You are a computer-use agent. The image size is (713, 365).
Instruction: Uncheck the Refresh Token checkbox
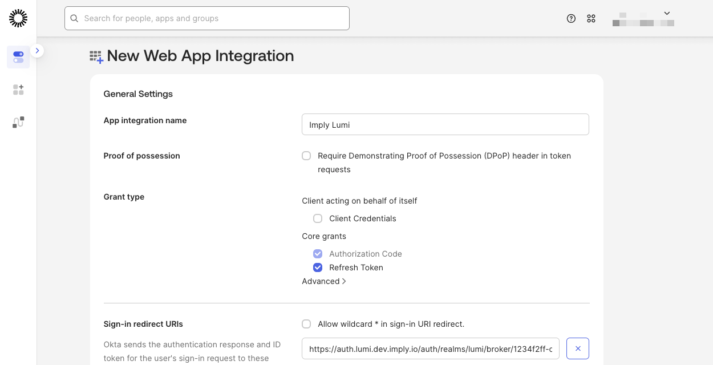click(x=318, y=267)
